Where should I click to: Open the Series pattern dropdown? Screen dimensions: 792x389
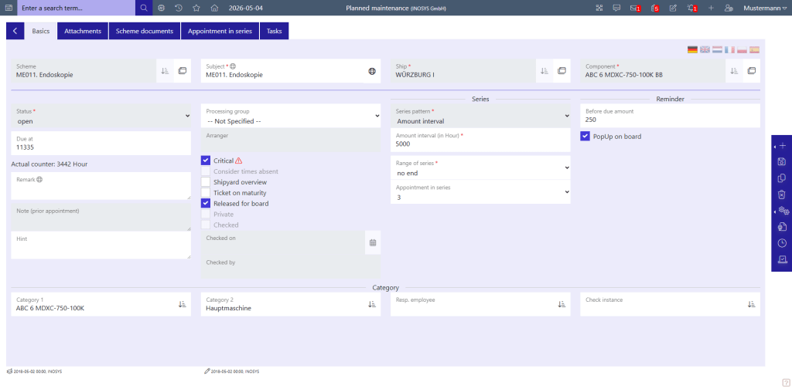pyautogui.click(x=480, y=116)
